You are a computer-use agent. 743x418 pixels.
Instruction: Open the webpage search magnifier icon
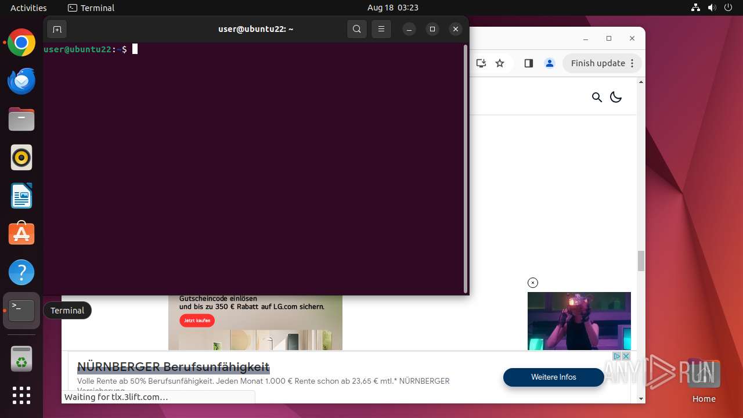[597, 97]
